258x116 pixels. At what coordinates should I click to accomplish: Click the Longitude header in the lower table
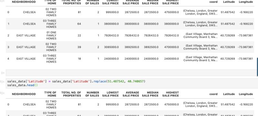(x=246, y=94)
